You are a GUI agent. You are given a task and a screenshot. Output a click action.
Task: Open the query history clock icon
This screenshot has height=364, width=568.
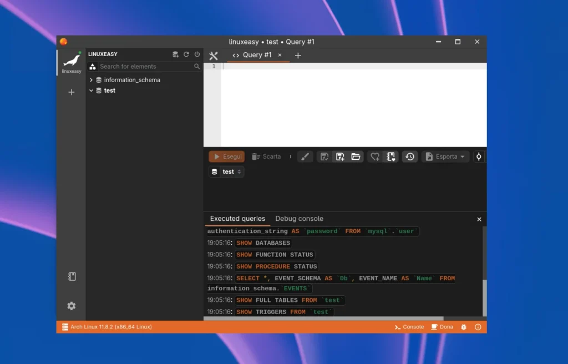point(409,156)
